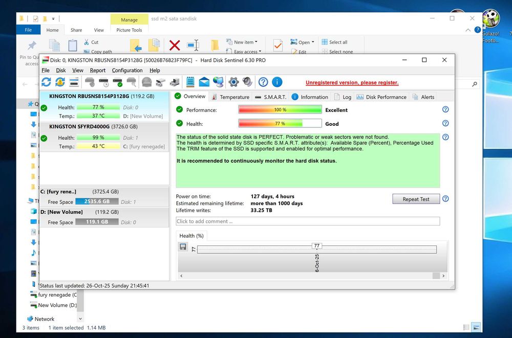Click the save icon on Health graph
The height and width of the screenshot is (338, 512).
coord(183,247)
